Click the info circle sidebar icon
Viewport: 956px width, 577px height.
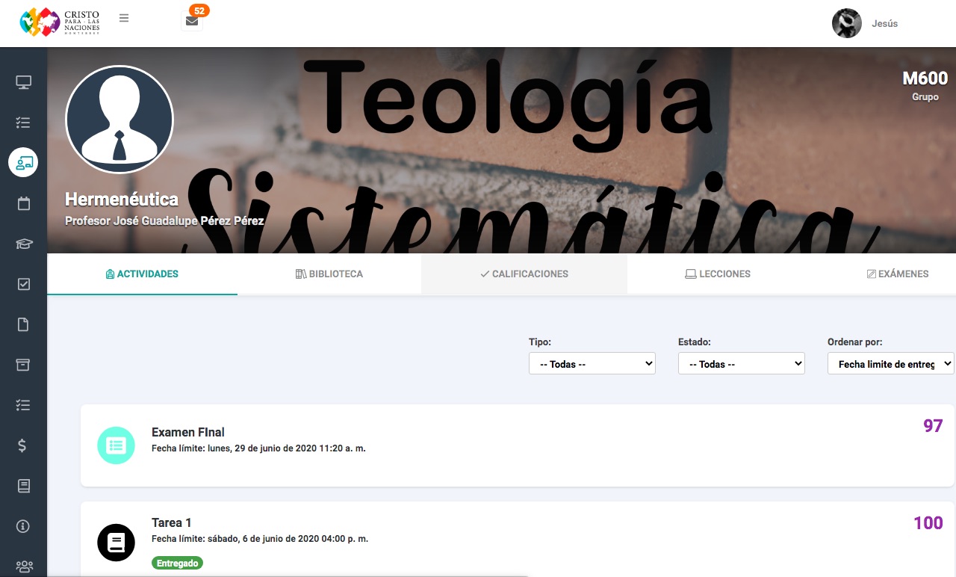pyautogui.click(x=23, y=526)
